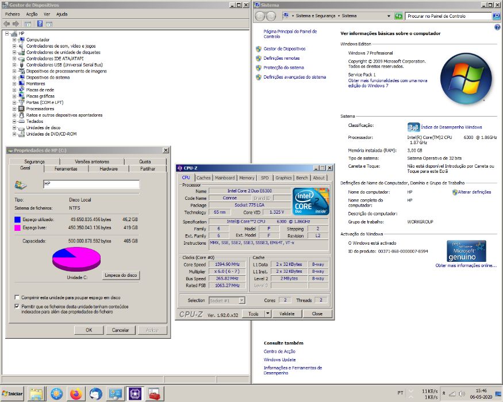Screen dimensions: 503x402
Task: Click the 3,3 performance index badge
Action: coord(413,127)
